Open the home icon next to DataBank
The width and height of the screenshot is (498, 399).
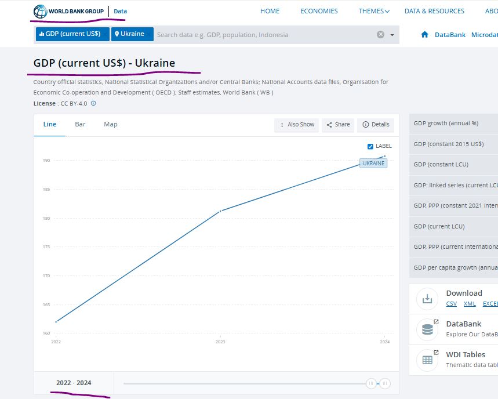click(x=424, y=35)
